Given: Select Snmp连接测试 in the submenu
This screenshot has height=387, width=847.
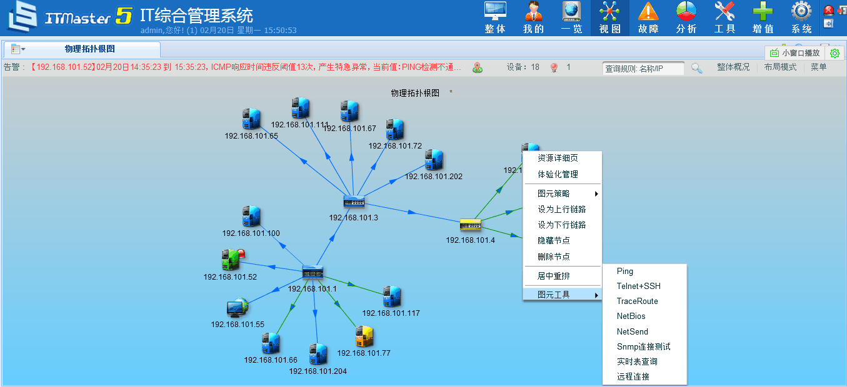Looking at the screenshot, I should [x=644, y=347].
